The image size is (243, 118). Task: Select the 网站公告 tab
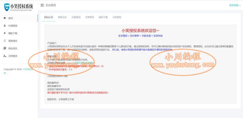tap(49, 17)
